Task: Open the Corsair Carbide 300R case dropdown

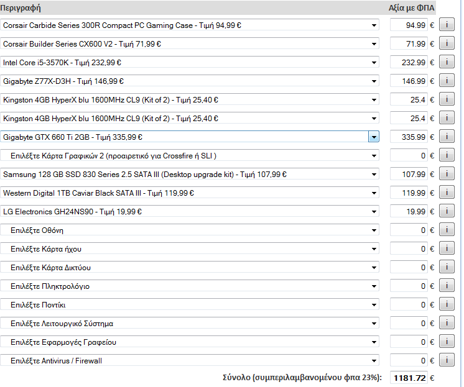Action: click(x=189, y=25)
